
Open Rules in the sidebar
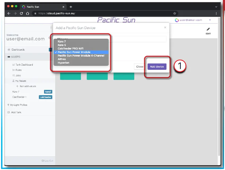click(x=19, y=70)
